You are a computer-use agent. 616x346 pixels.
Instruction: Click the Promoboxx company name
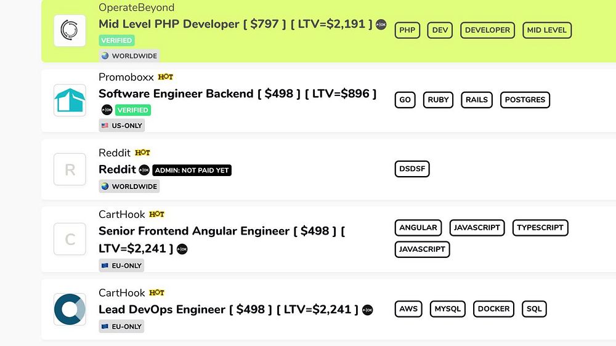126,77
